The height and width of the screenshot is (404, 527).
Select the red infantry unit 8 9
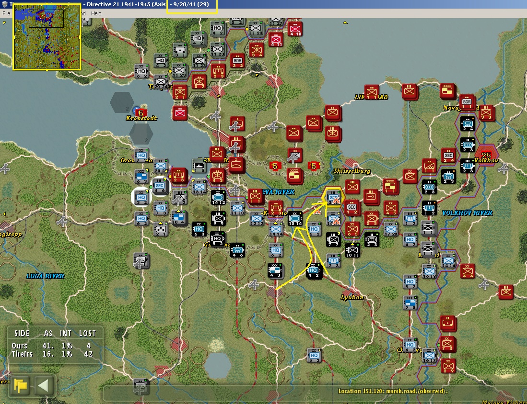pyautogui.click(x=448, y=366)
